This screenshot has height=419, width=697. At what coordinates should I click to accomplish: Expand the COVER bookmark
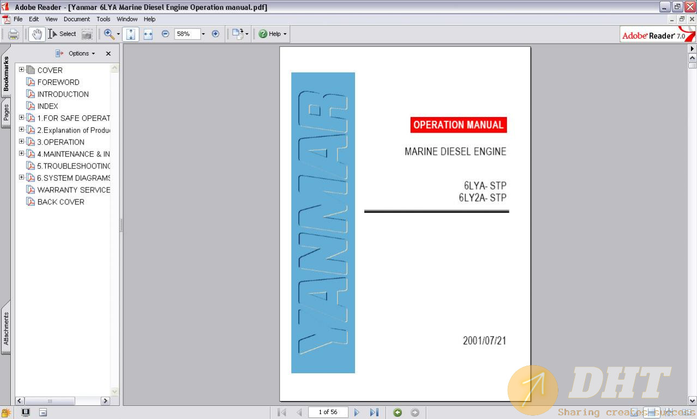(x=21, y=69)
